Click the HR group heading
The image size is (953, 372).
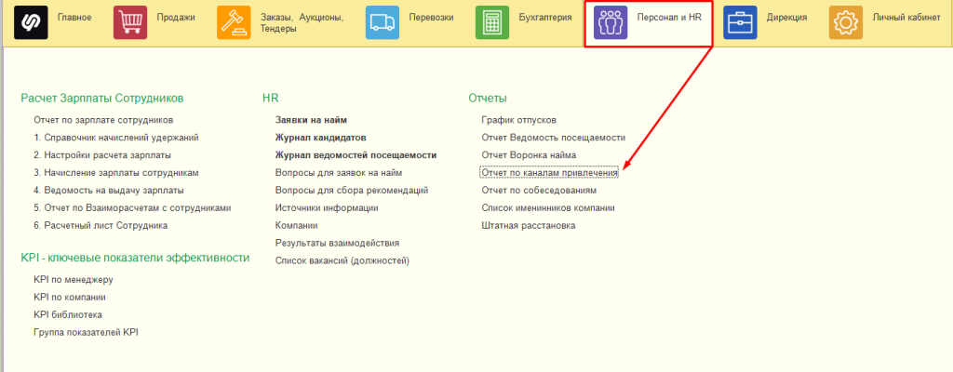click(271, 98)
